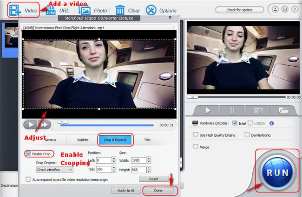Image resolution: width=302 pixels, height=197 pixels.
Task: Click the bottom center crop handle
Action: click(99, 109)
